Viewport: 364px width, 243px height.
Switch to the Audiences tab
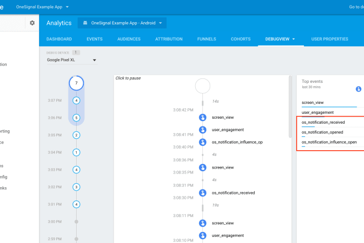click(129, 39)
